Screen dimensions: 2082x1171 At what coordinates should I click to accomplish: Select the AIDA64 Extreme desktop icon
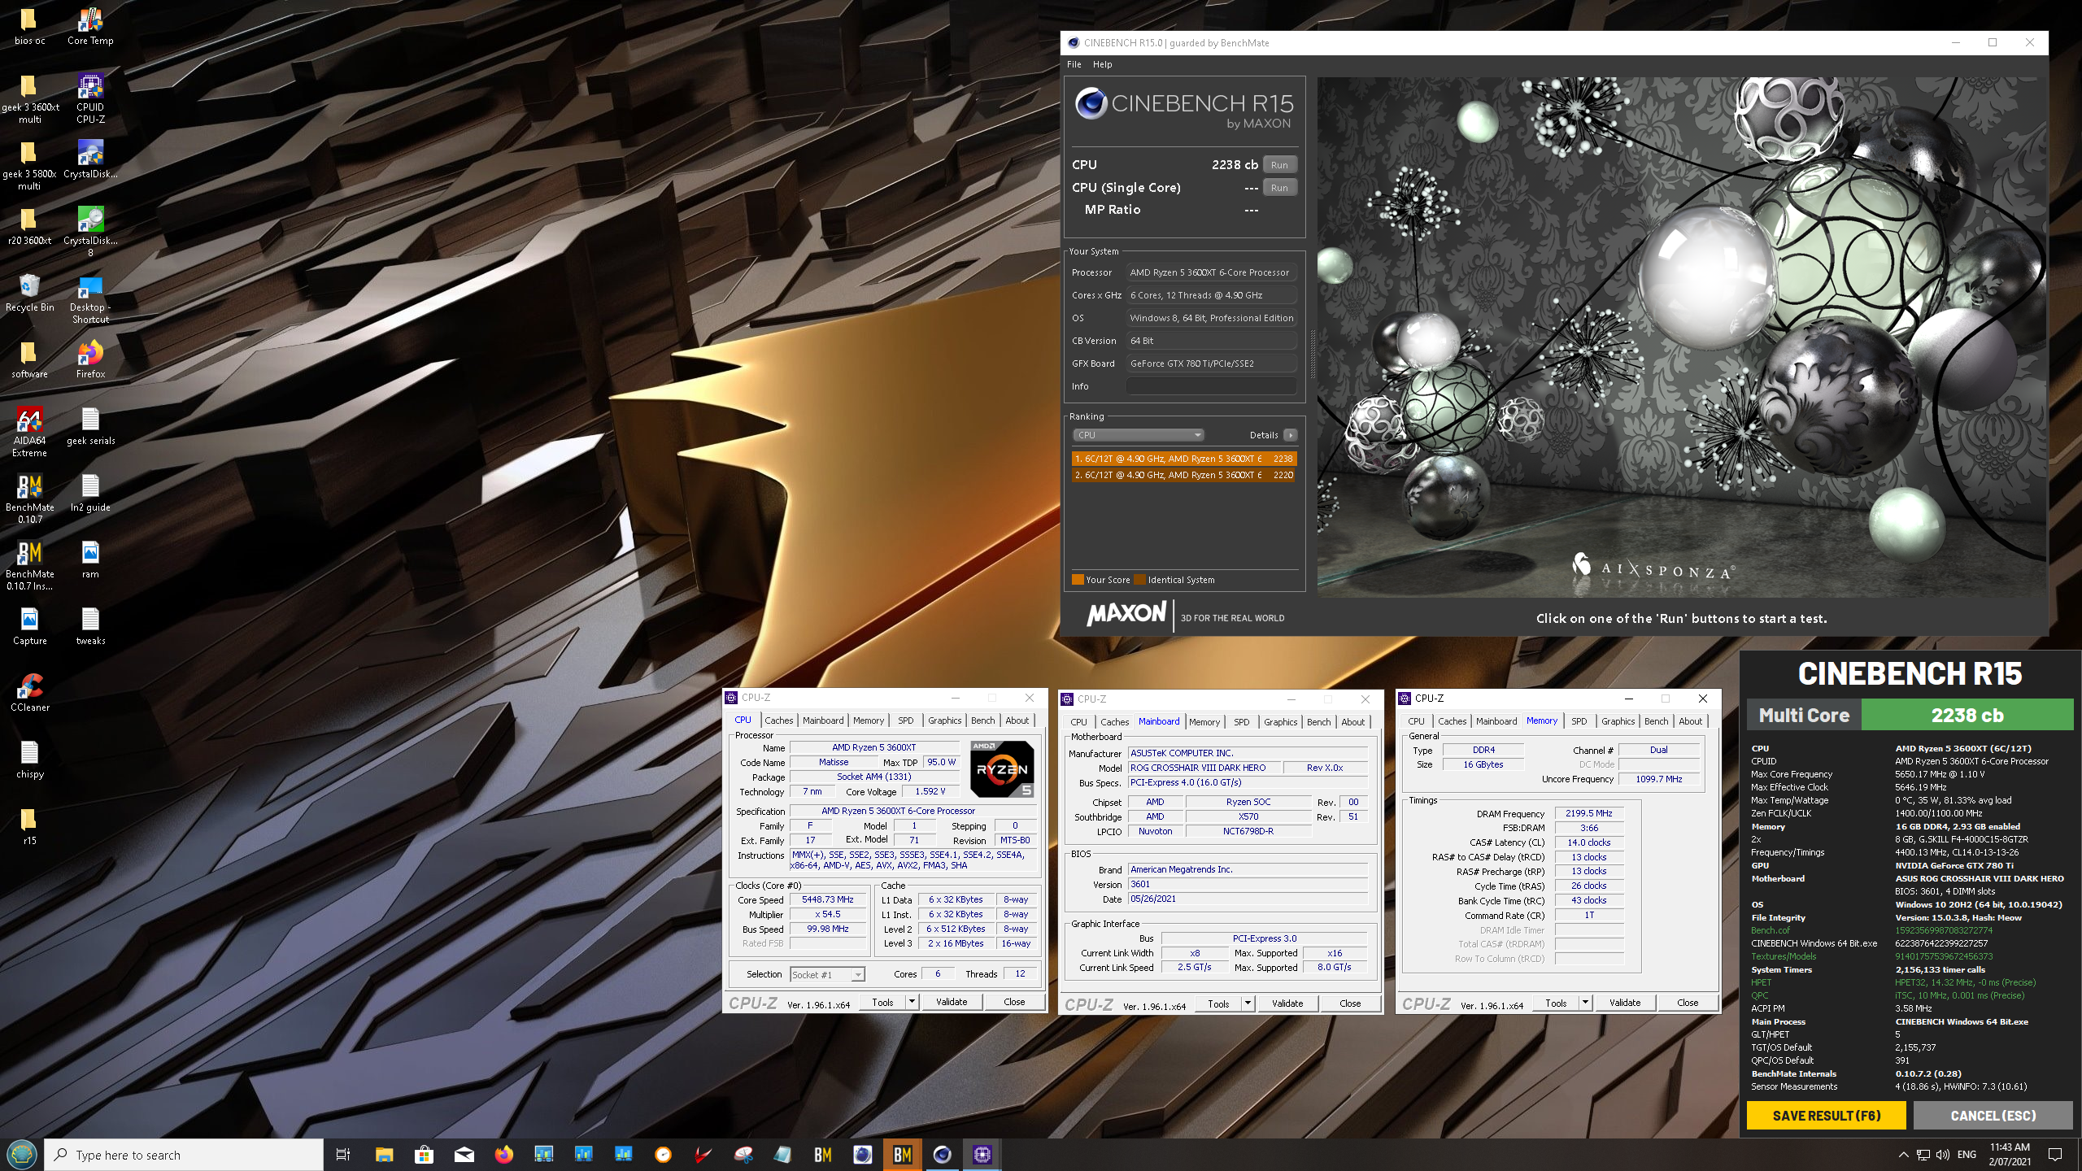[x=30, y=433]
